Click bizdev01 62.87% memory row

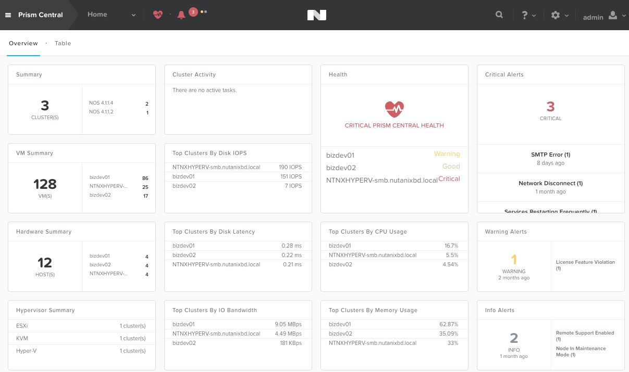(393, 324)
